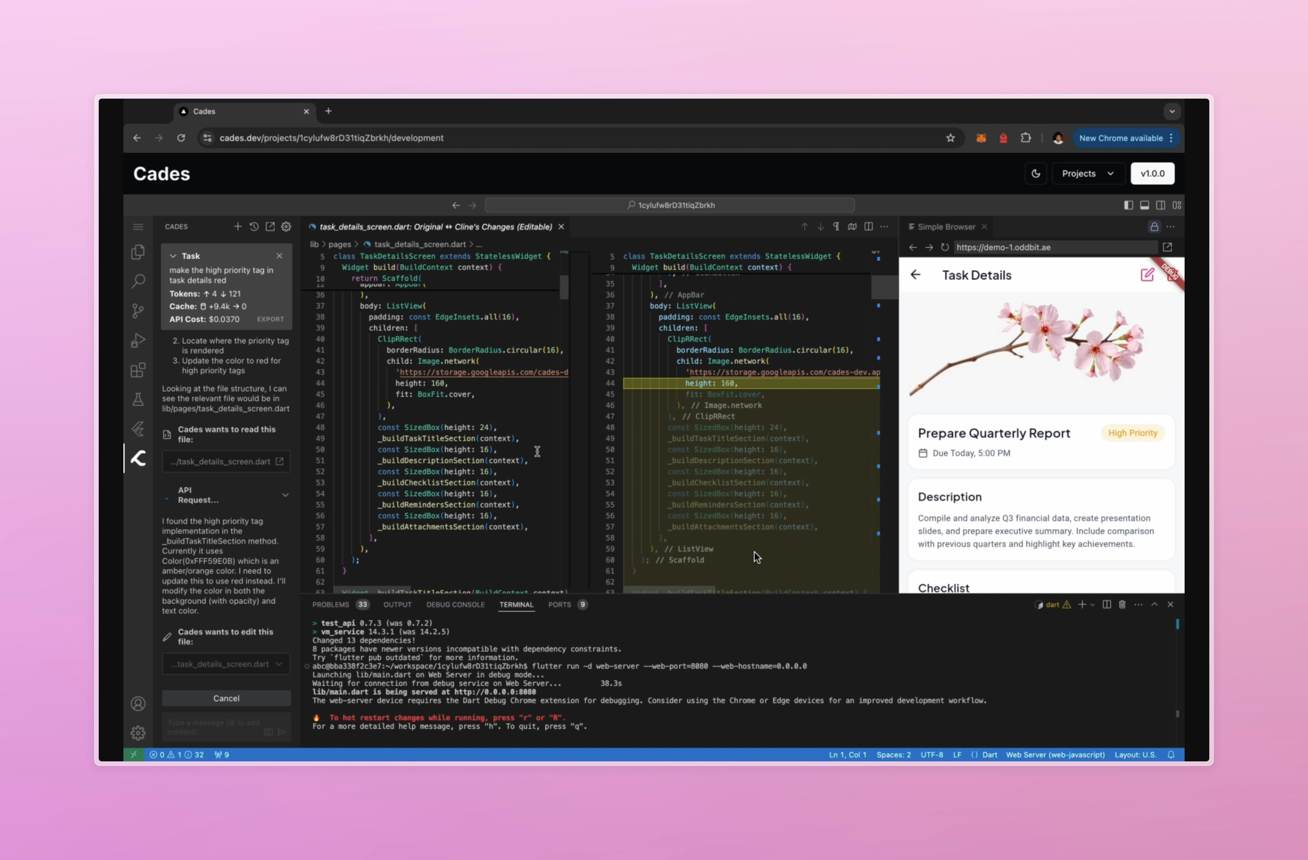Toggle the lock group icon in Simple Browser
This screenshot has height=860, width=1308.
click(1154, 226)
